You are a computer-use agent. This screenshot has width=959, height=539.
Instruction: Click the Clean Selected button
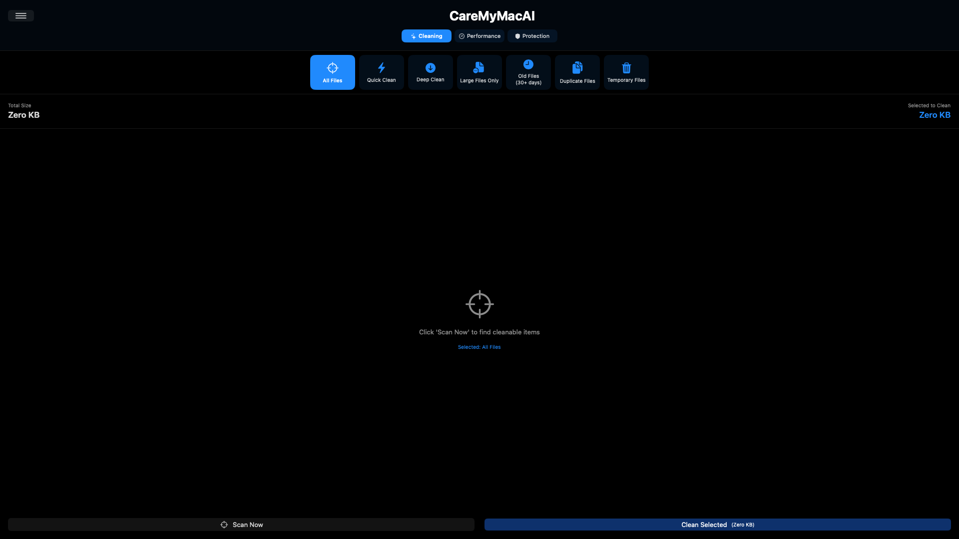click(x=718, y=525)
